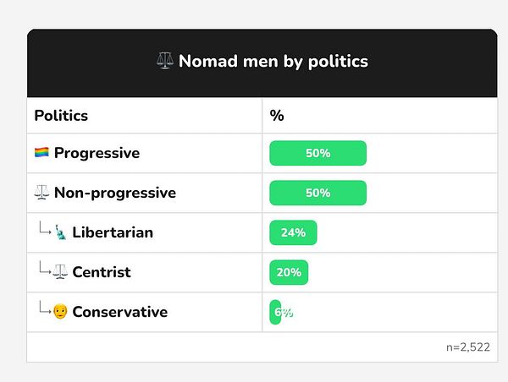
Task: Click the Libertarian 24% green bar
Action: click(293, 232)
